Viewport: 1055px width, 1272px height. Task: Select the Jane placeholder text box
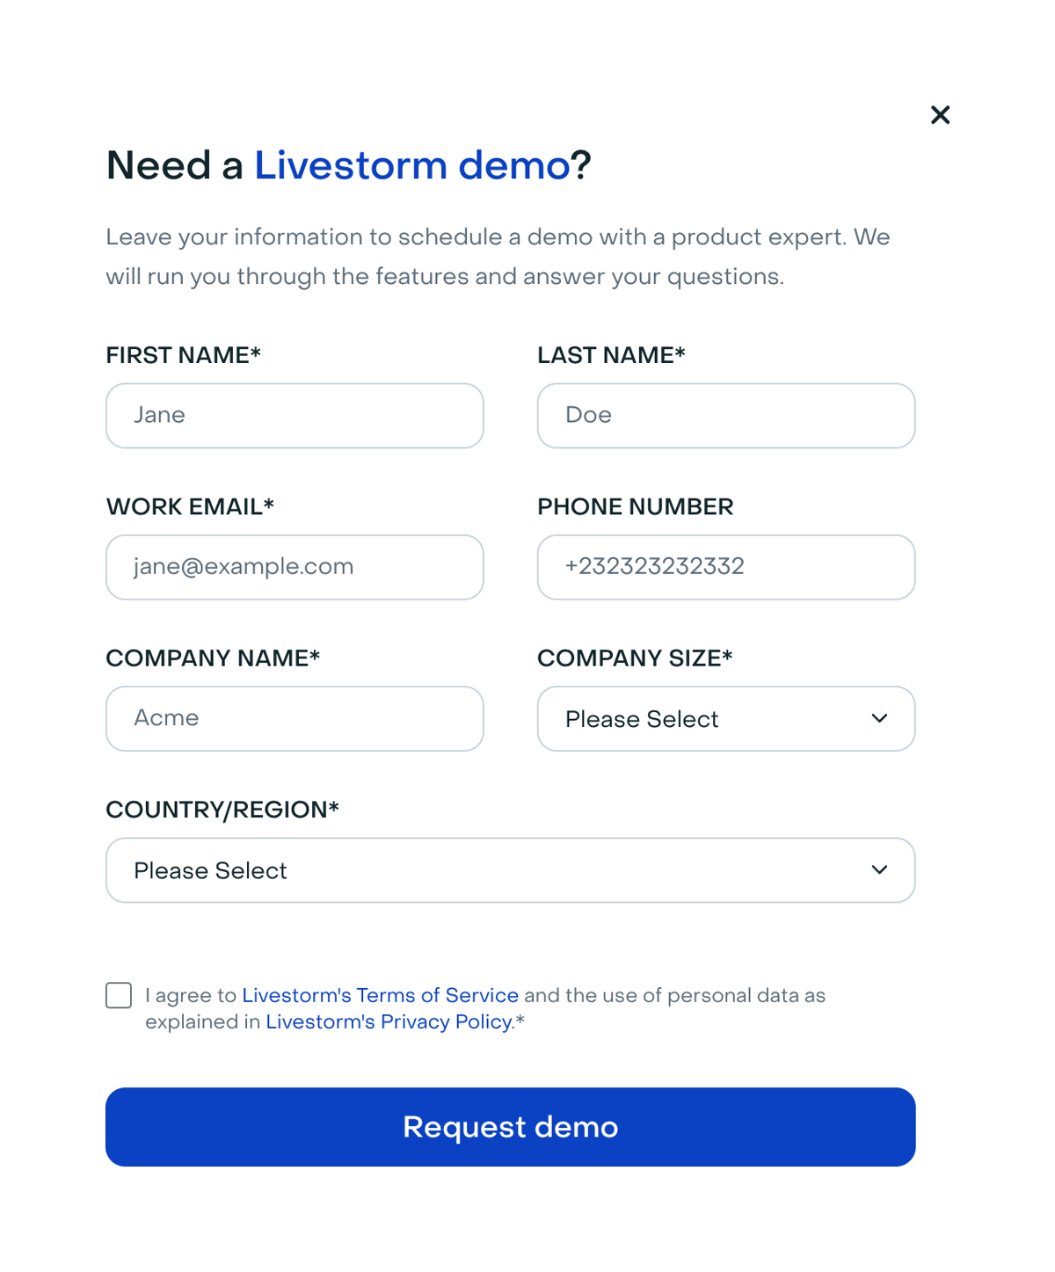pyautogui.click(x=295, y=415)
